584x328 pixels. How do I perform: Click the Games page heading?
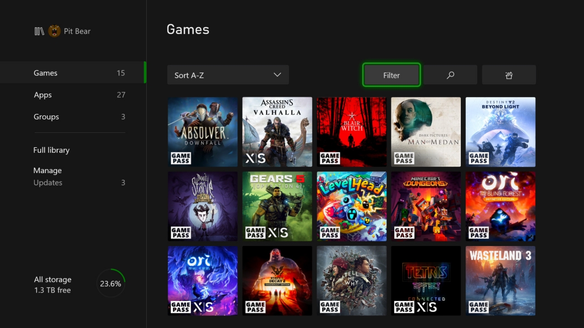[188, 30]
